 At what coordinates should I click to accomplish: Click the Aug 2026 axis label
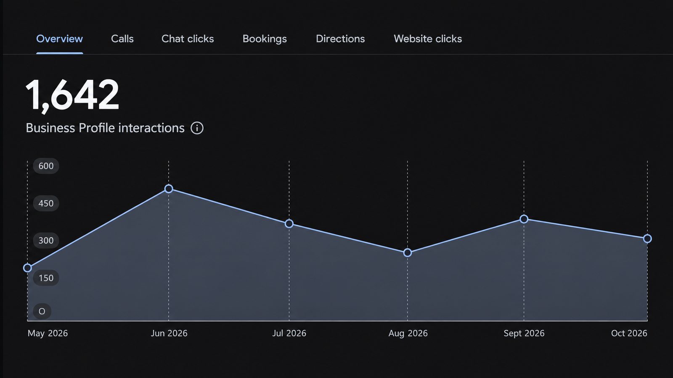tap(408, 333)
